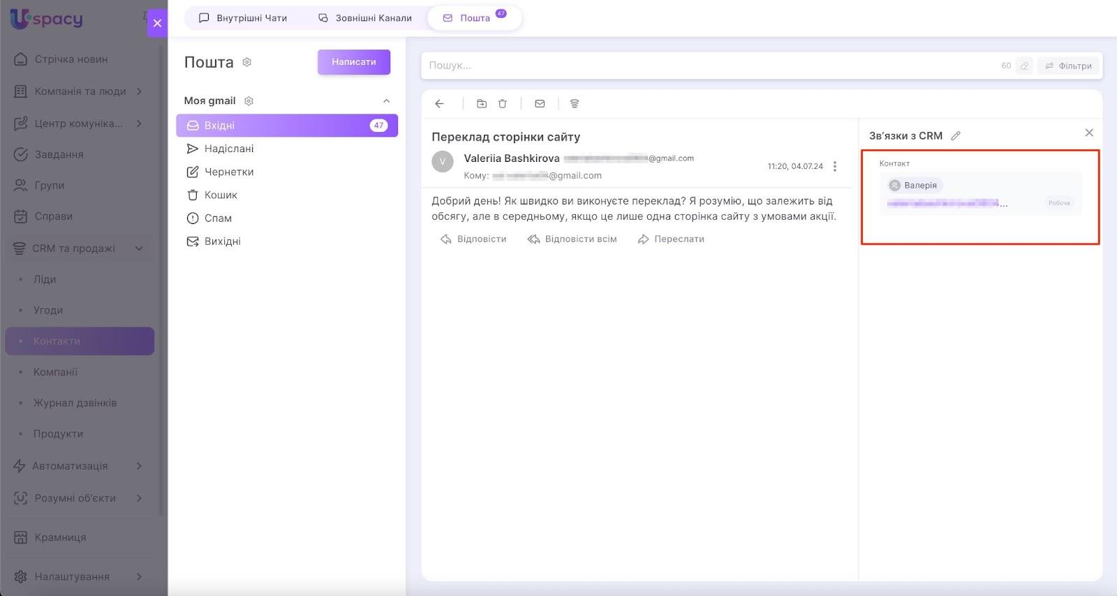Screen dimensions: 1117x596
Task: Expand Налаштування submenu arrow
Action: 139,576
